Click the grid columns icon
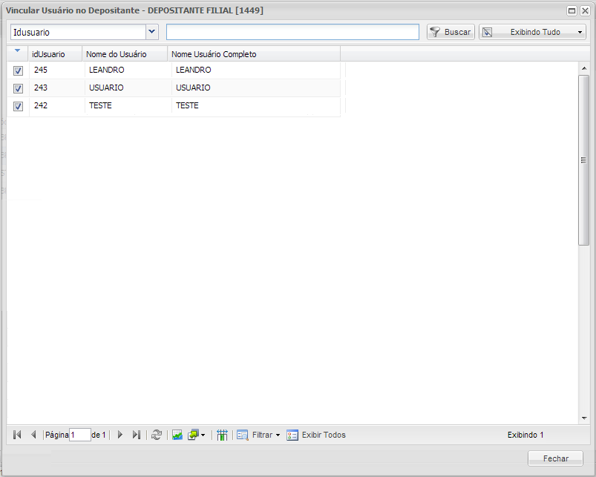The width and height of the screenshot is (596, 477). [222, 435]
